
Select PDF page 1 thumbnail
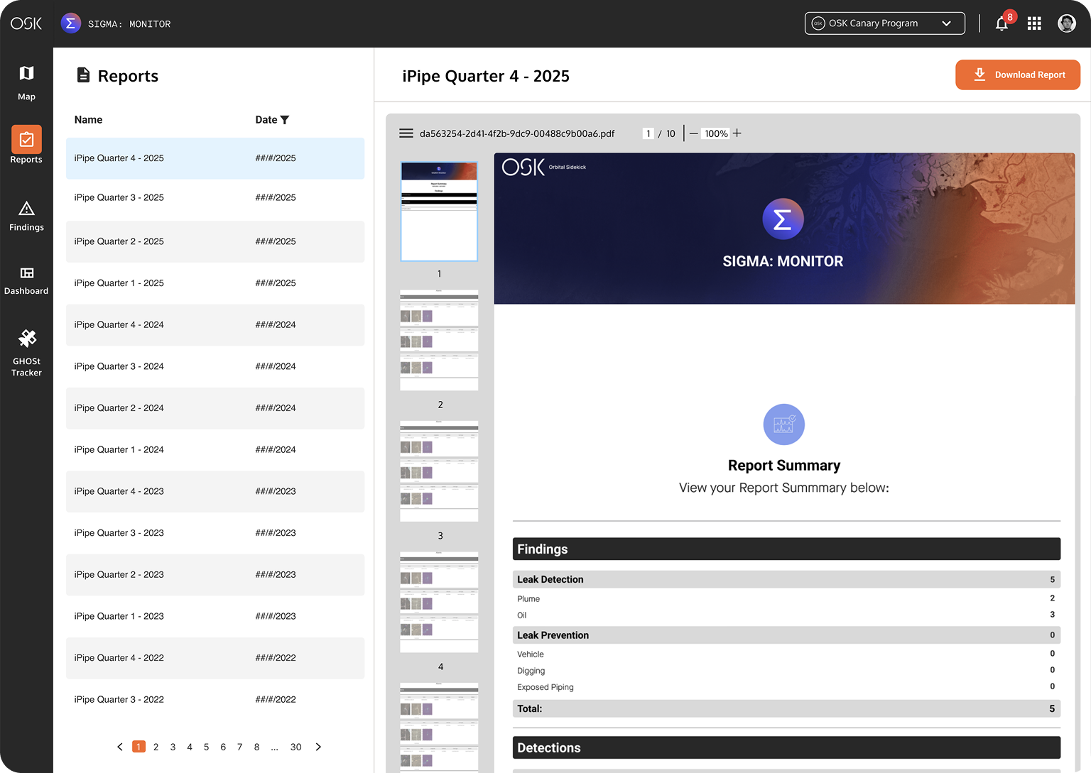click(x=439, y=211)
